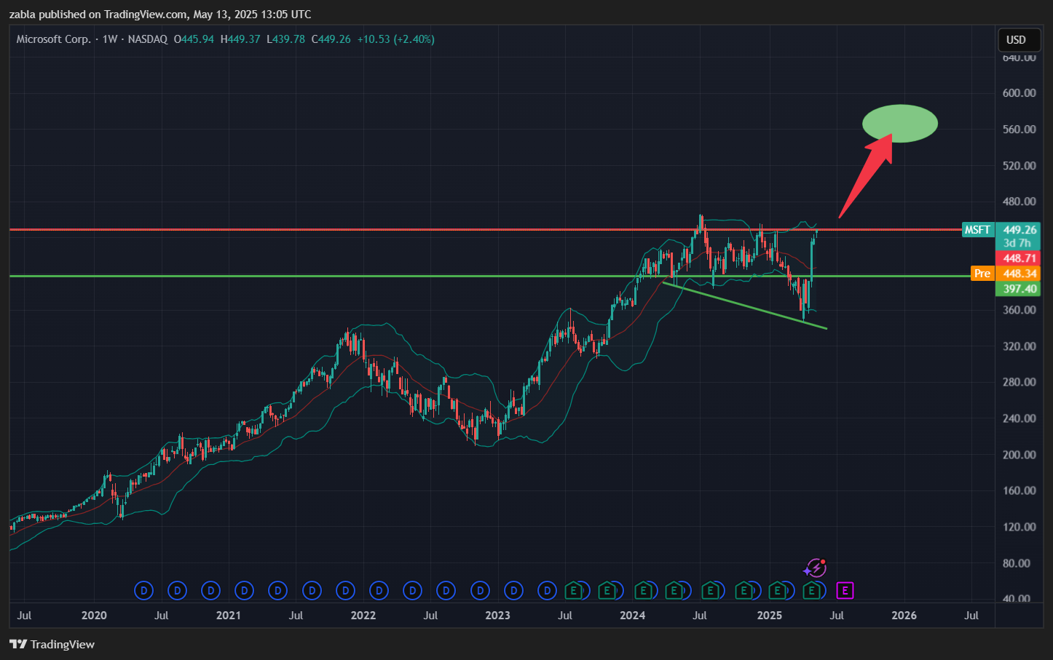
Task: Click the 560.00 price axis label
Action: [1019, 130]
